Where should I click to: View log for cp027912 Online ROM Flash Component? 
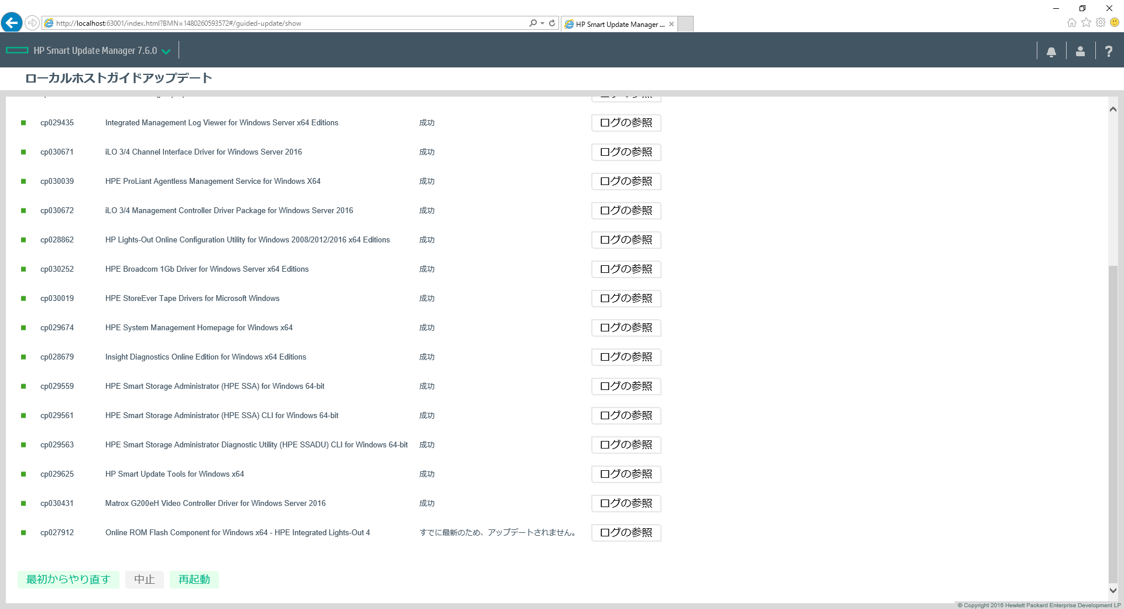tap(626, 533)
